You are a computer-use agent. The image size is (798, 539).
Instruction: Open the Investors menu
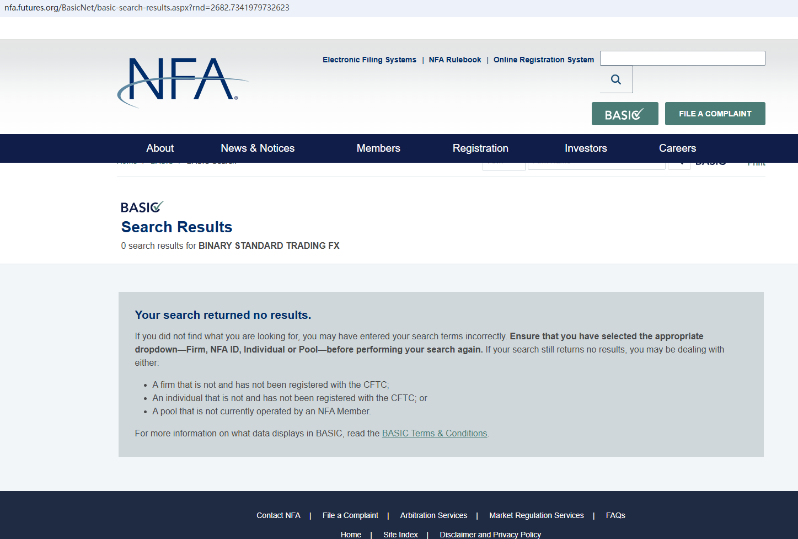click(586, 148)
